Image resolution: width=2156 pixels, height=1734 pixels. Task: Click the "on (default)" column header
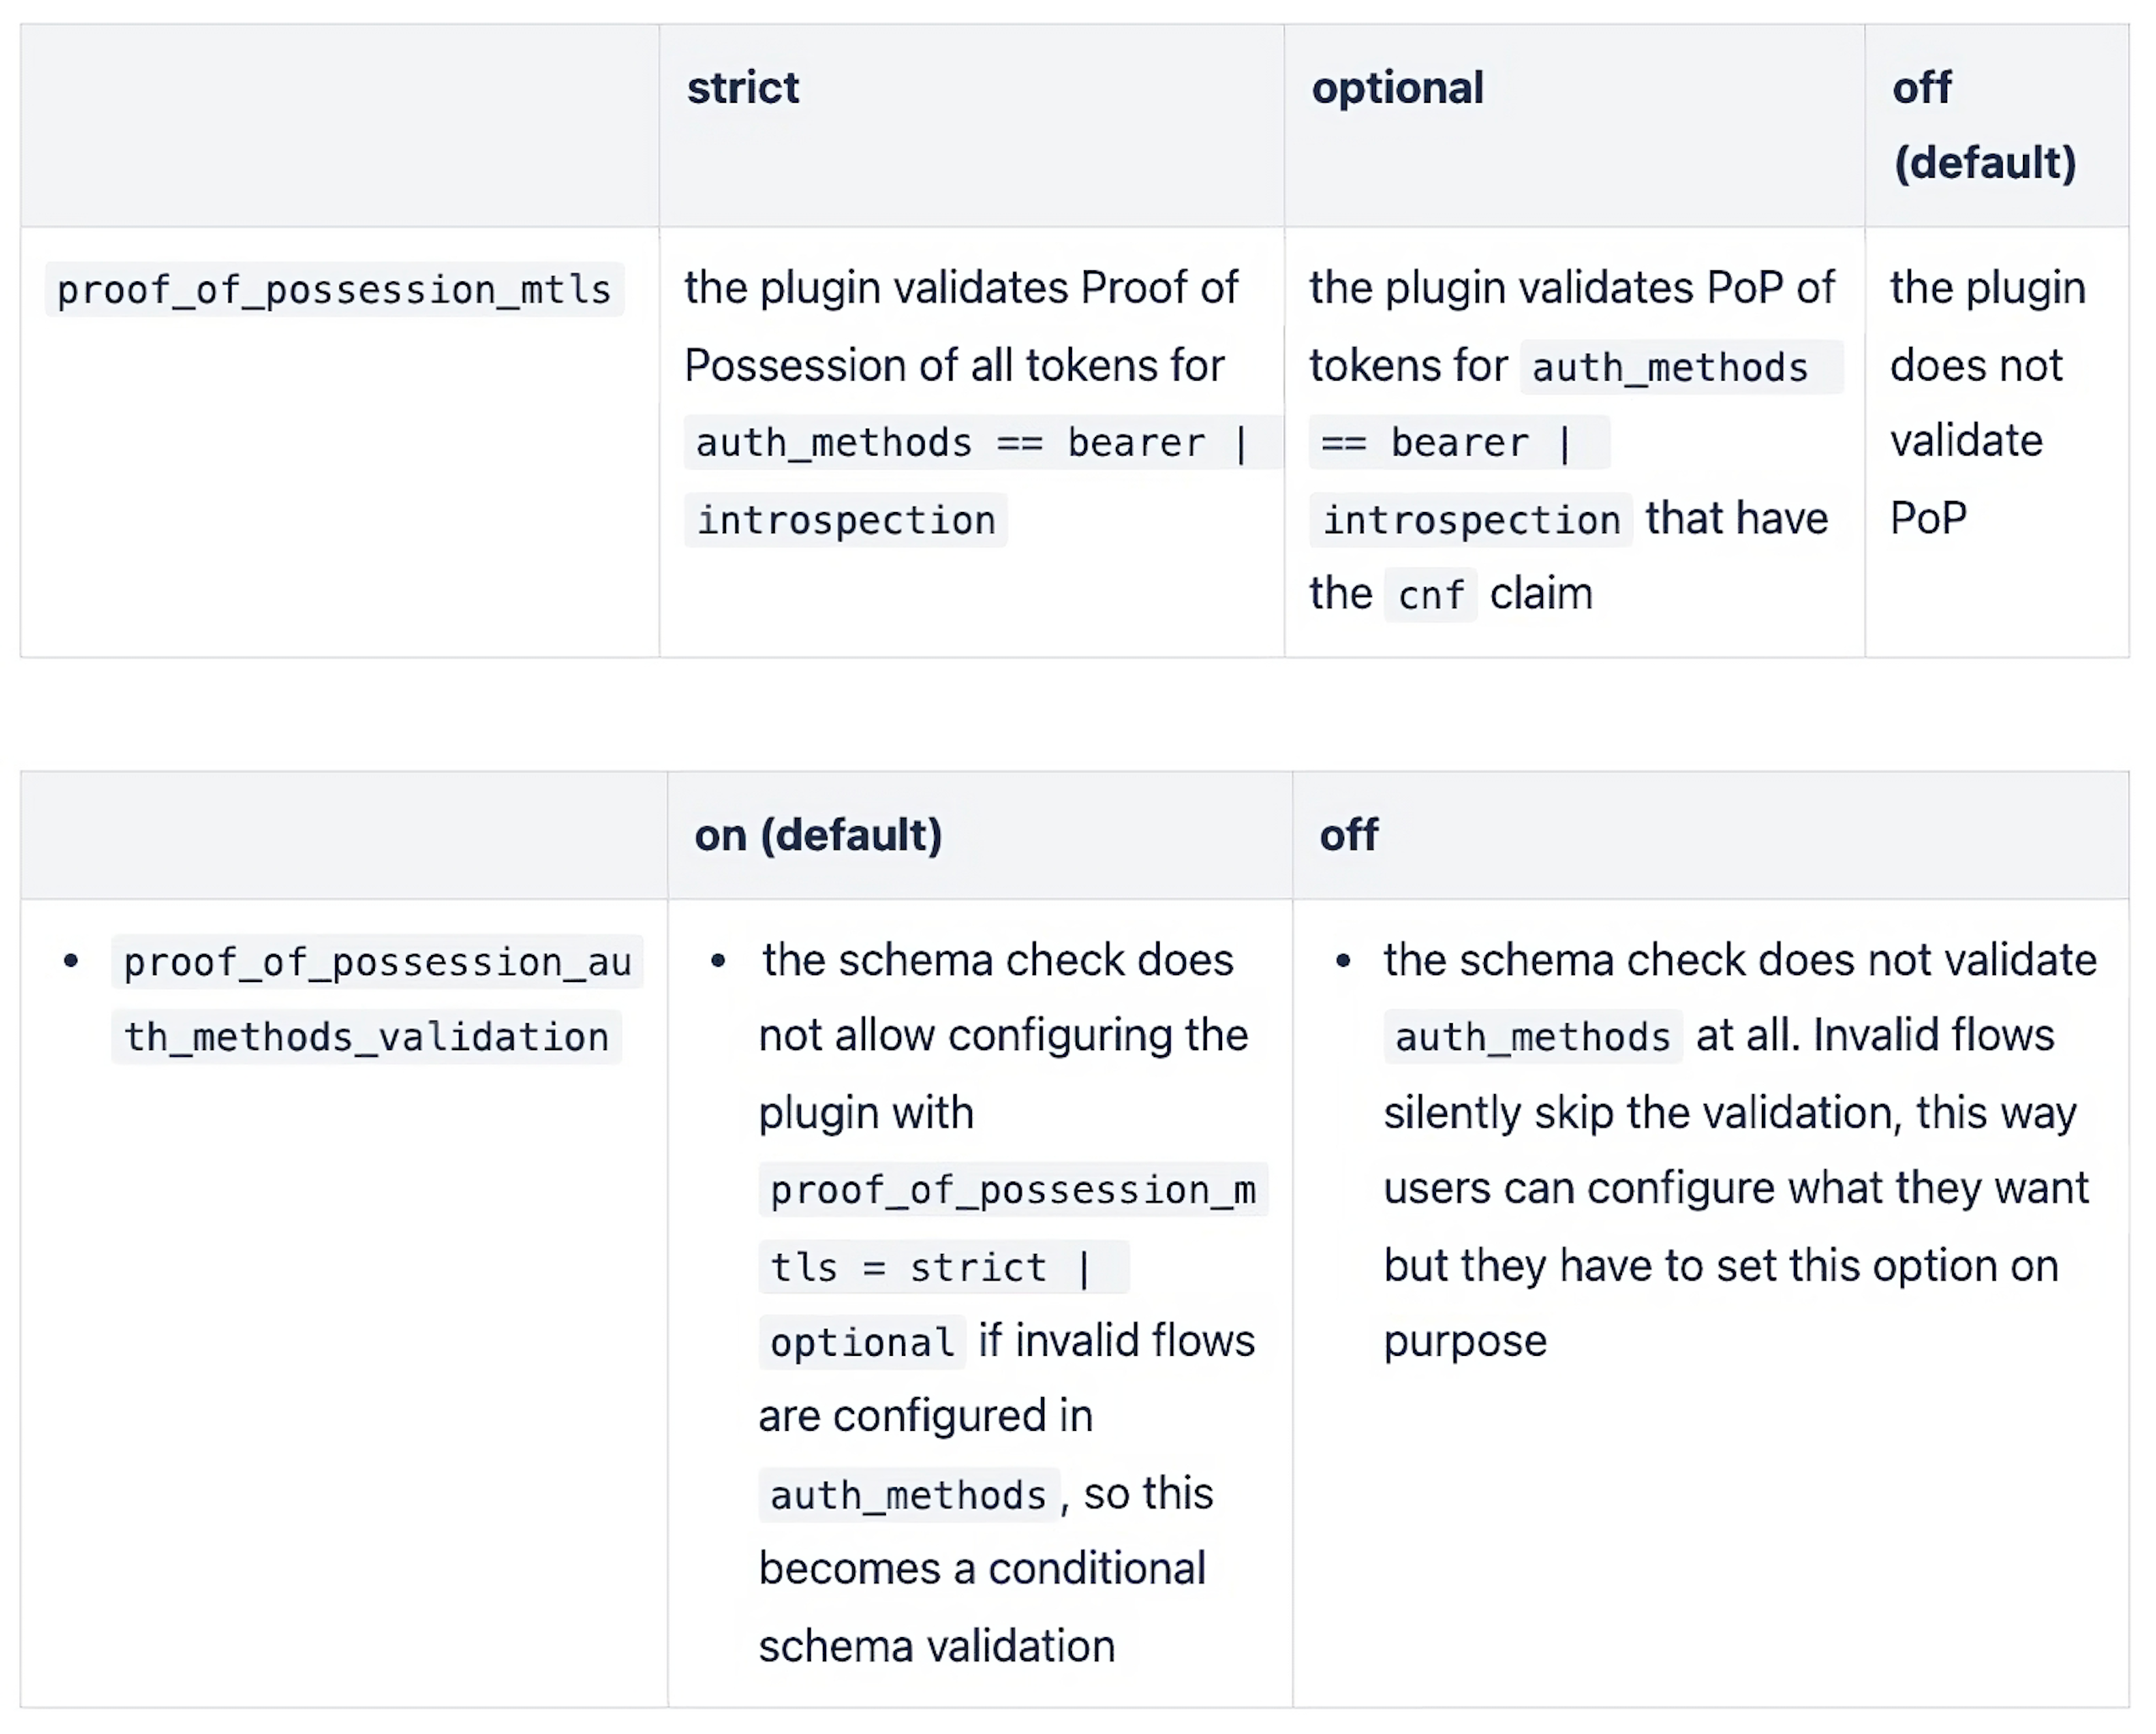pyautogui.click(x=818, y=835)
